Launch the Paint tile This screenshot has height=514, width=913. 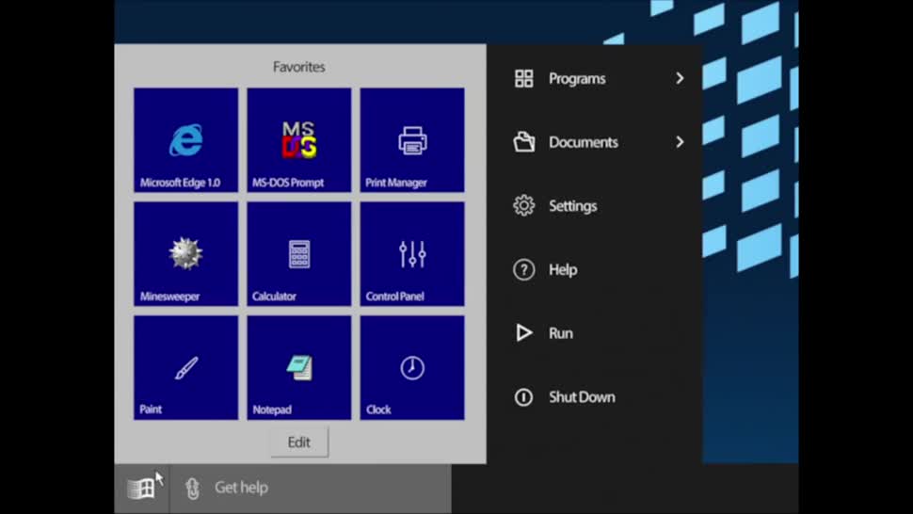click(x=185, y=367)
